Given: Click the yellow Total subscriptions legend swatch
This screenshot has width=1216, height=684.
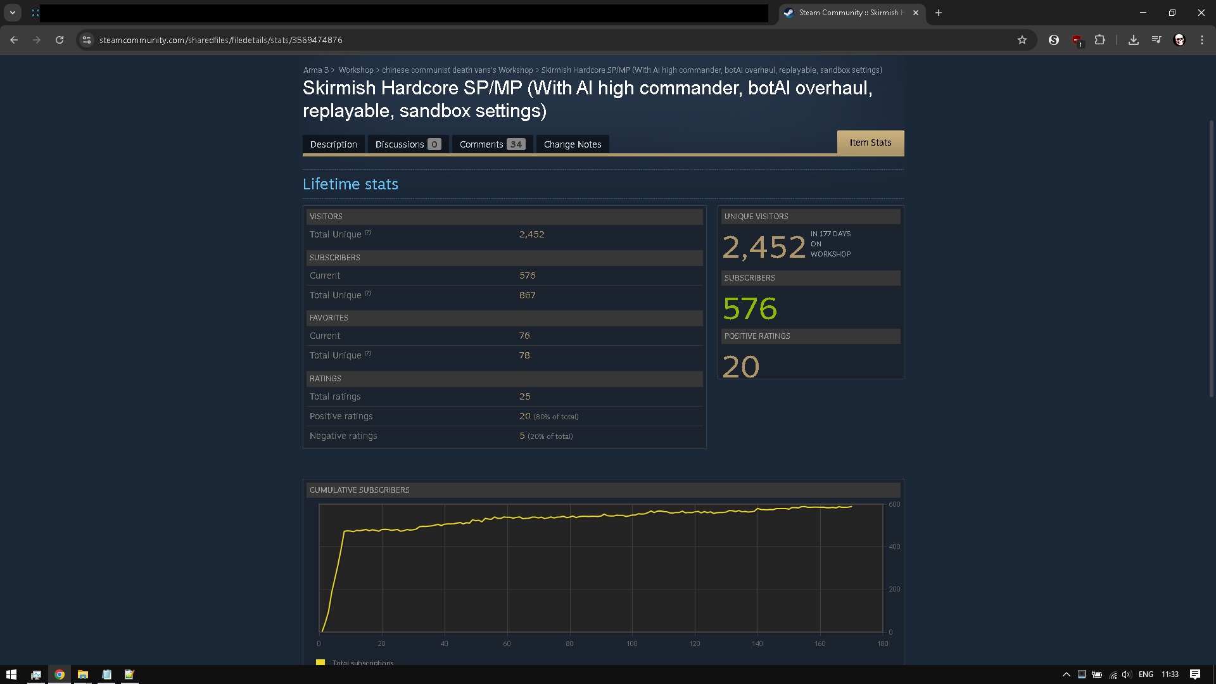Looking at the screenshot, I should pos(320,662).
